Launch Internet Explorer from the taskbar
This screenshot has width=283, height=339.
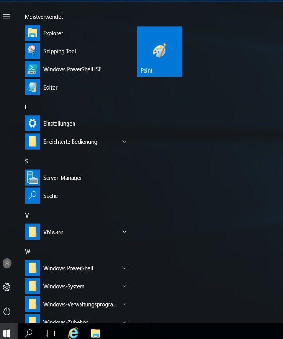pyautogui.click(x=73, y=333)
